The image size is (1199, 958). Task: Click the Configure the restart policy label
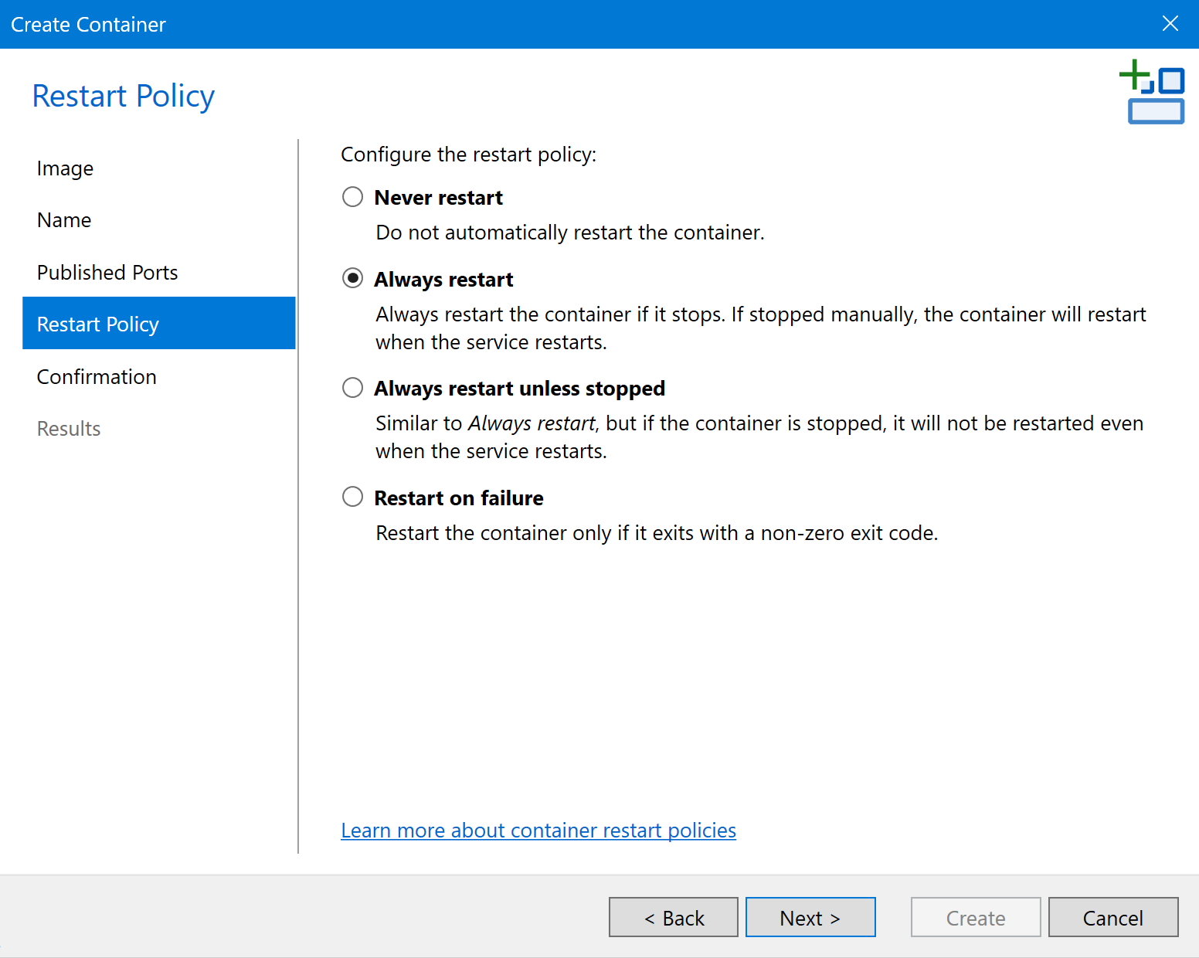click(468, 155)
